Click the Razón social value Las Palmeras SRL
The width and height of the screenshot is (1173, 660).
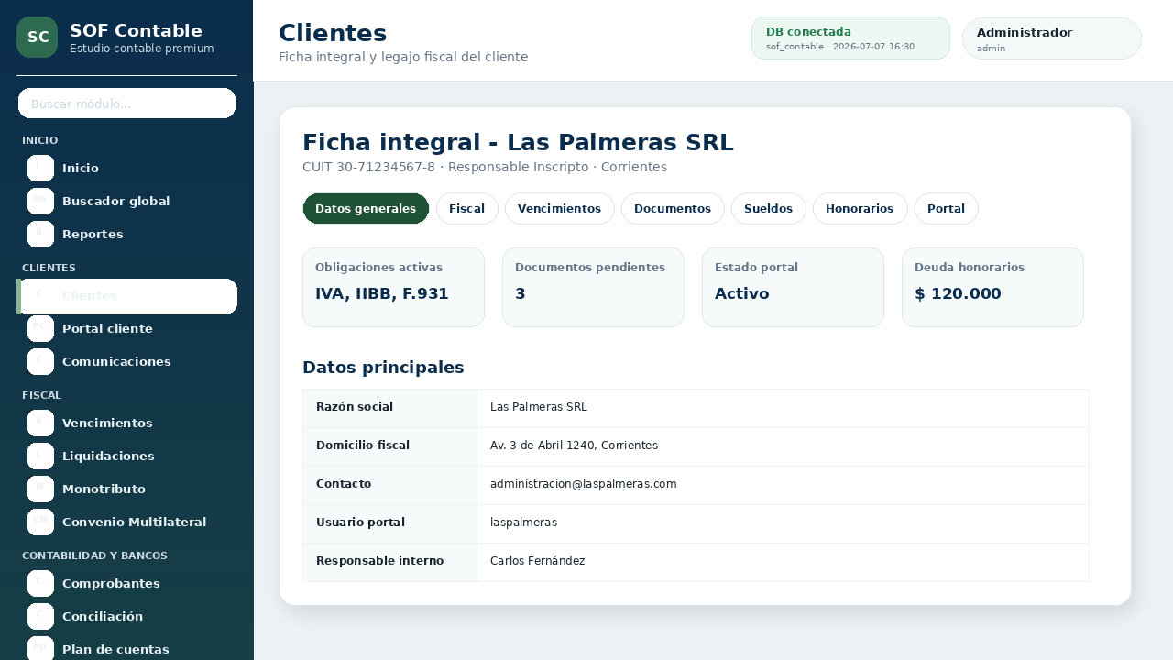[x=539, y=407]
